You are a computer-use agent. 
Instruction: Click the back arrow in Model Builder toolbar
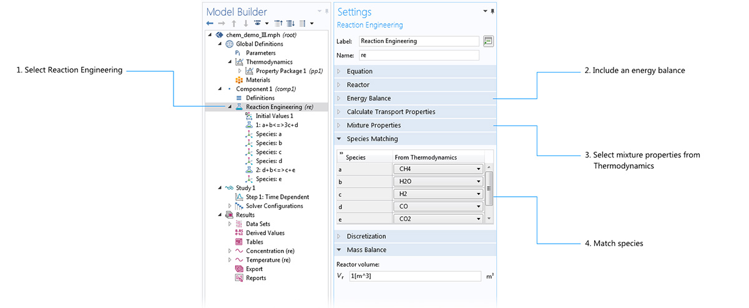pyautogui.click(x=210, y=23)
